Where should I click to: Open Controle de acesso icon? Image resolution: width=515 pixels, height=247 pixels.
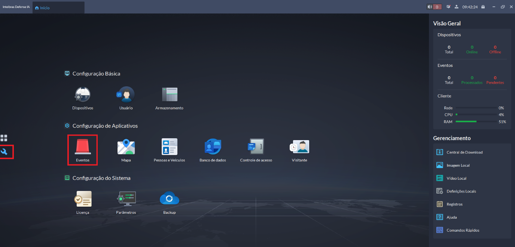click(256, 147)
